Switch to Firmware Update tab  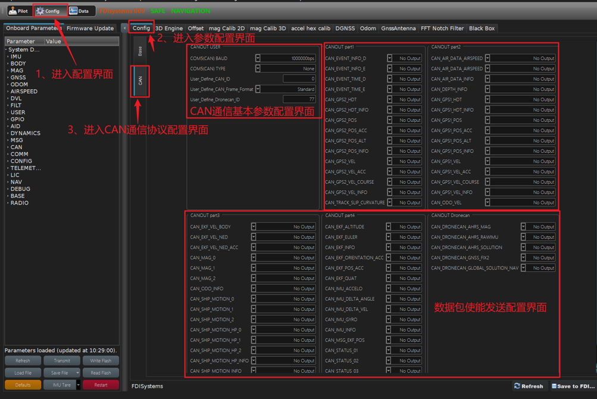tap(90, 28)
